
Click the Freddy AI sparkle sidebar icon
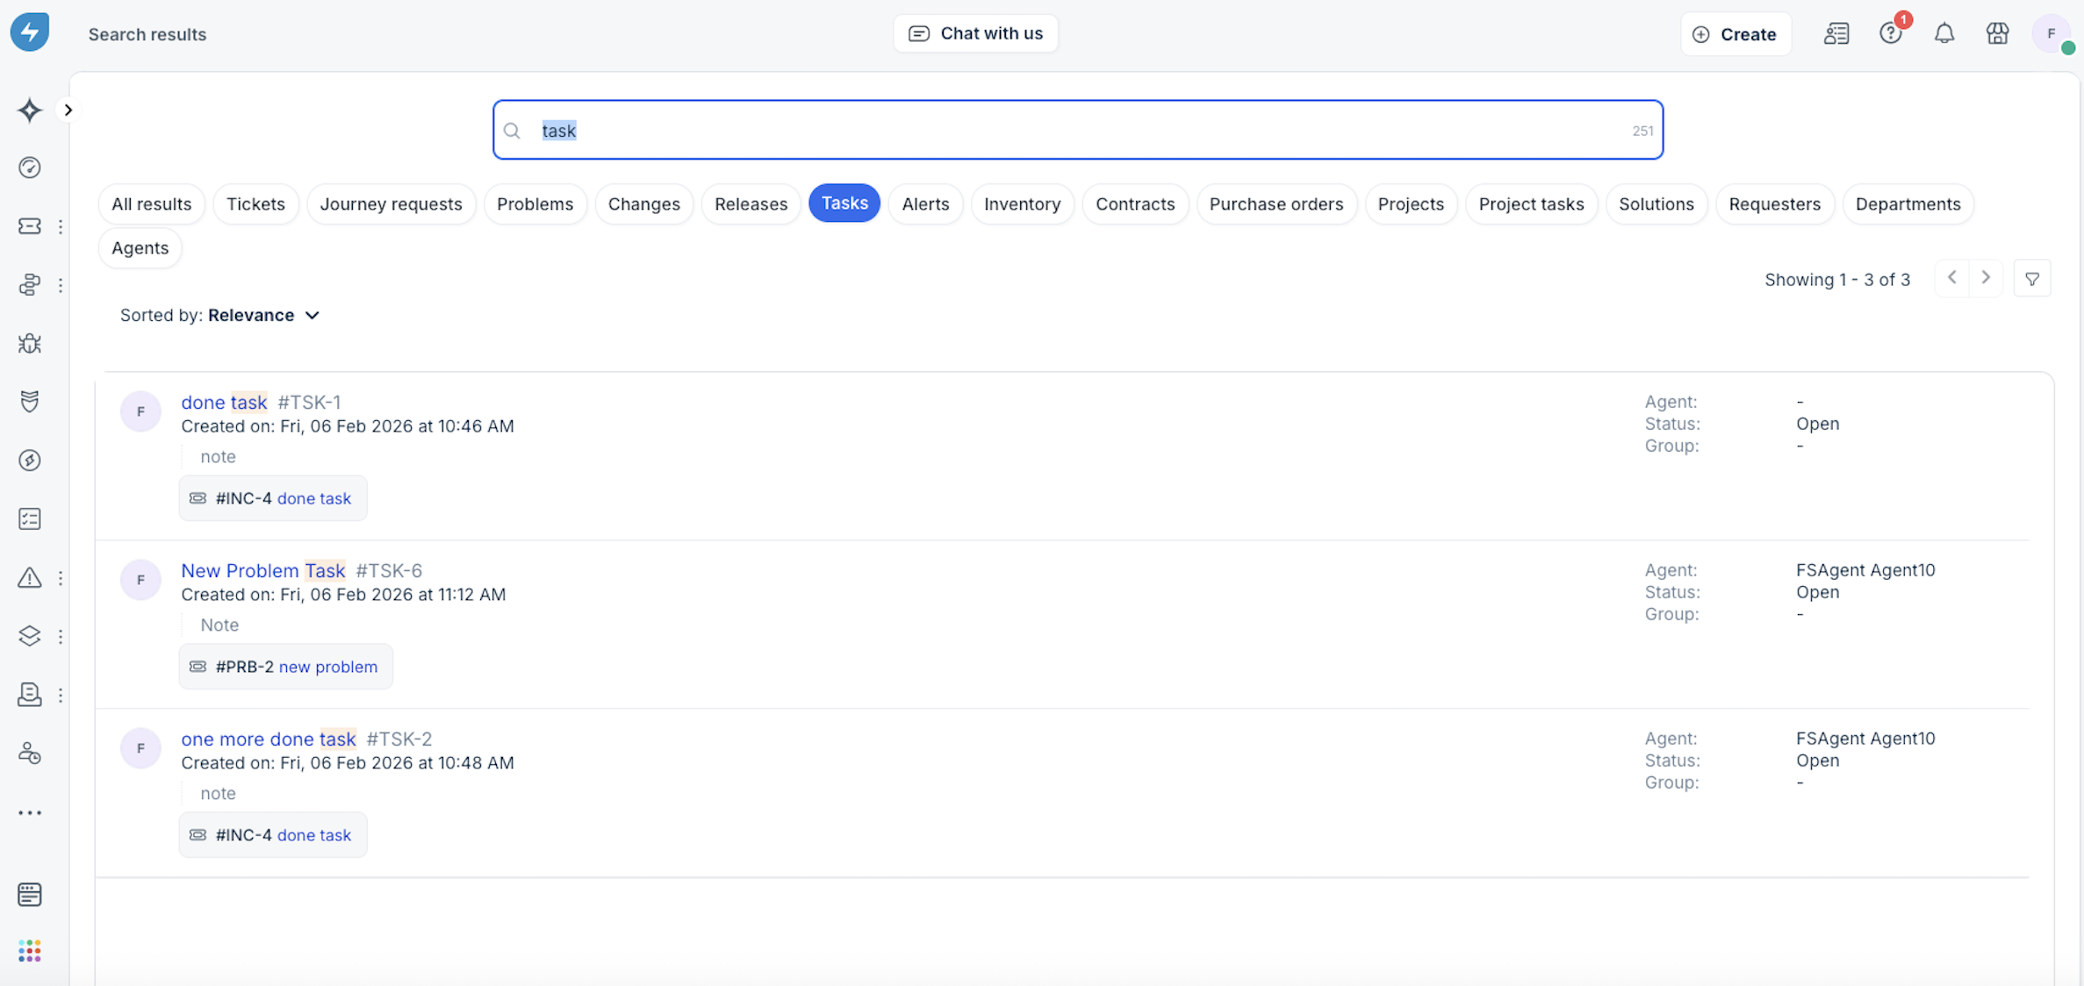29,110
